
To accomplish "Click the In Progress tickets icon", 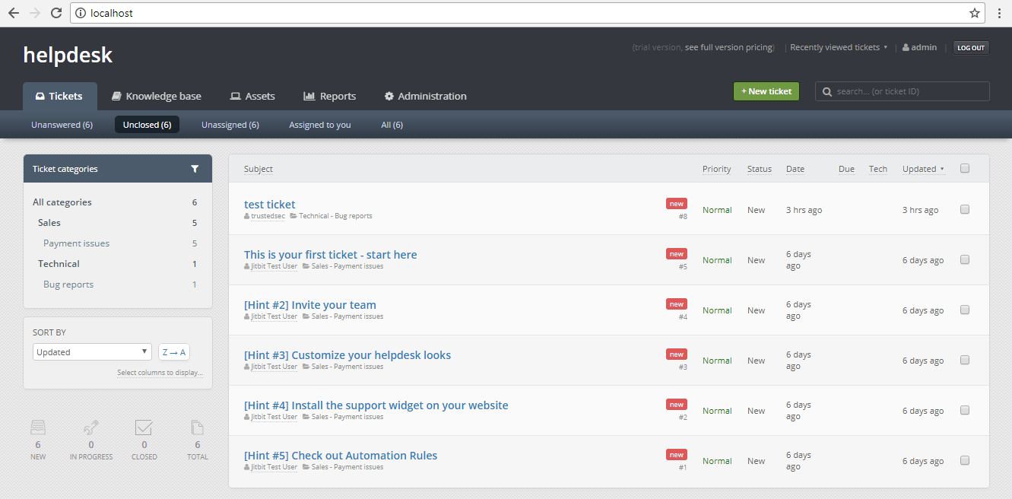I will [91, 427].
